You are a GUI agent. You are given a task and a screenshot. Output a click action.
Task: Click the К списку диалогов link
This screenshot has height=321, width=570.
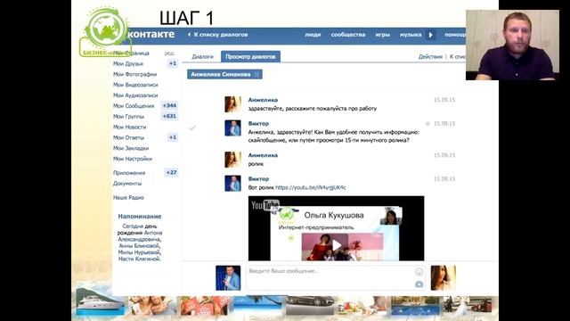point(220,35)
